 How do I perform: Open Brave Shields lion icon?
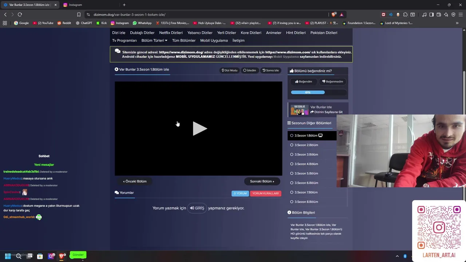coord(333,15)
